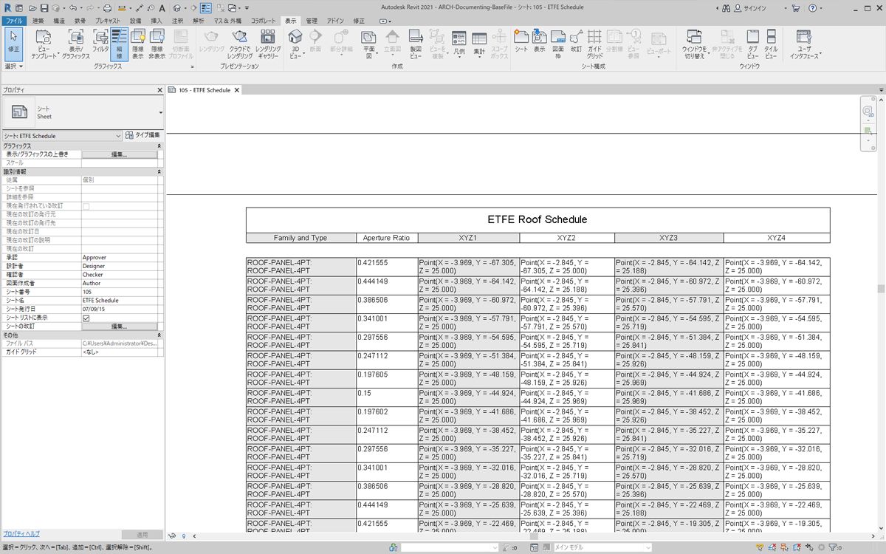
Task: Click the シート構成 表示 (View) tool
Action: [540, 42]
